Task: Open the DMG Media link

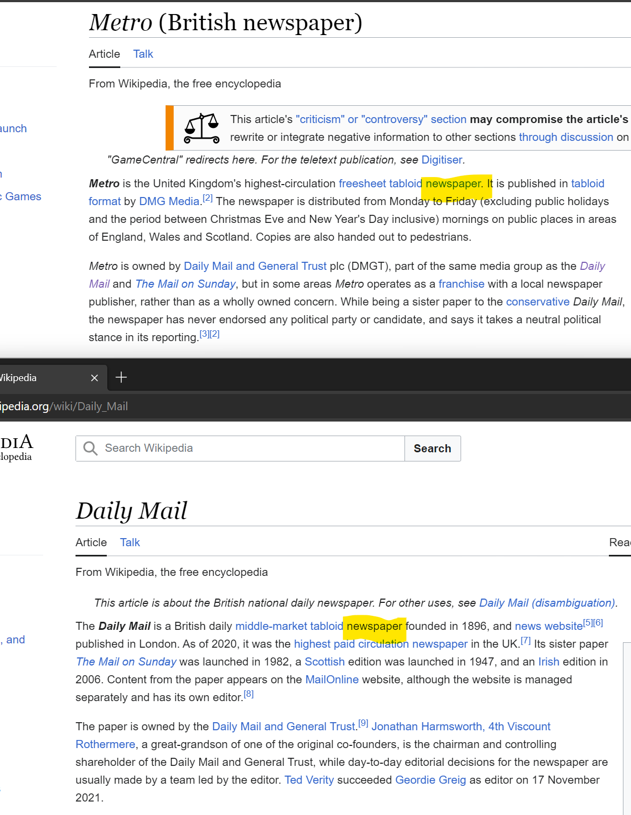Action: point(169,201)
